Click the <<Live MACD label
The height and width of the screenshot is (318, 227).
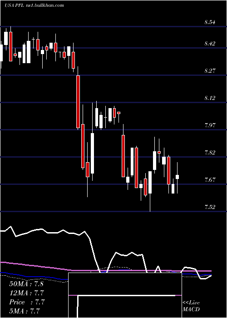point(191,306)
